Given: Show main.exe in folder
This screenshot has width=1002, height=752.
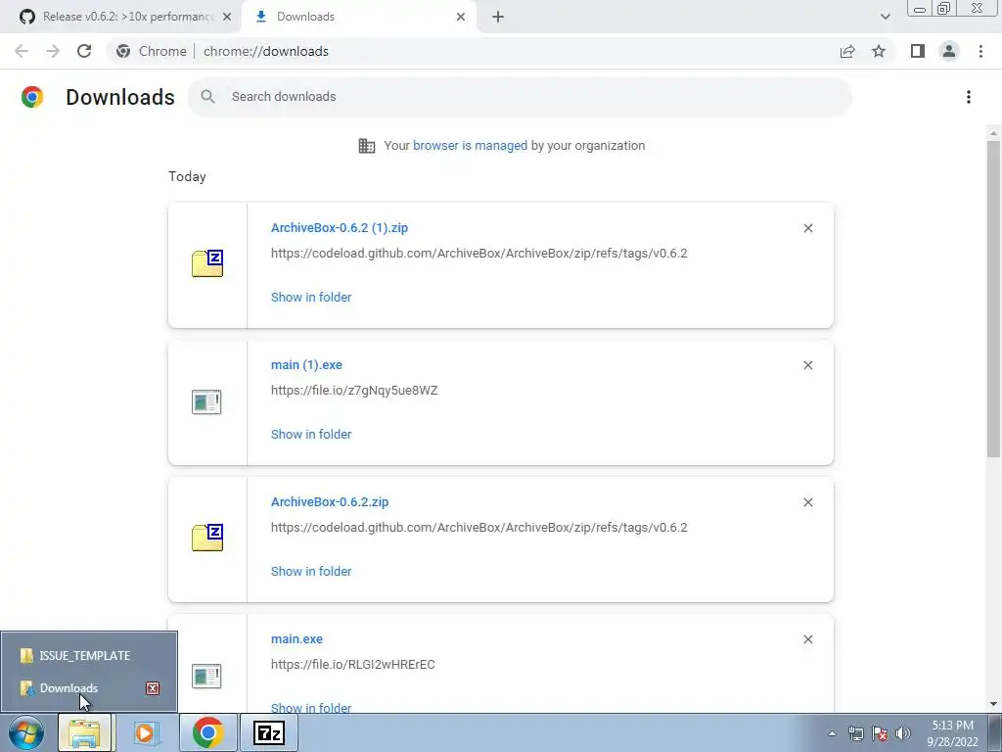Looking at the screenshot, I should point(311,708).
